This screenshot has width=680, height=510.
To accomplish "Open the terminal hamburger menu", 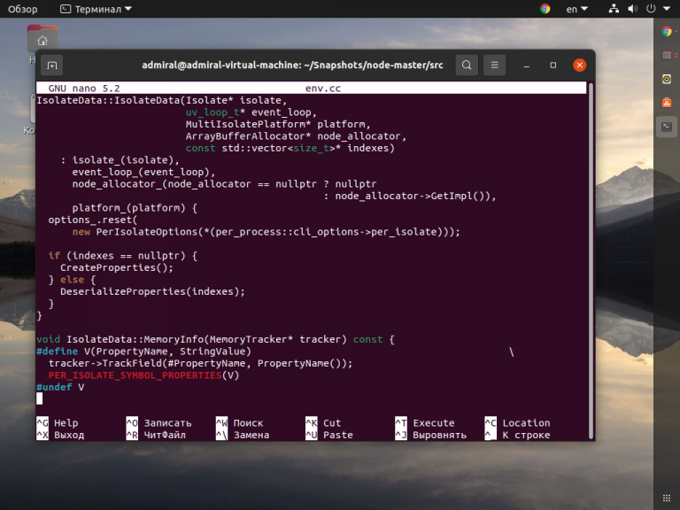I will click(494, 65).
